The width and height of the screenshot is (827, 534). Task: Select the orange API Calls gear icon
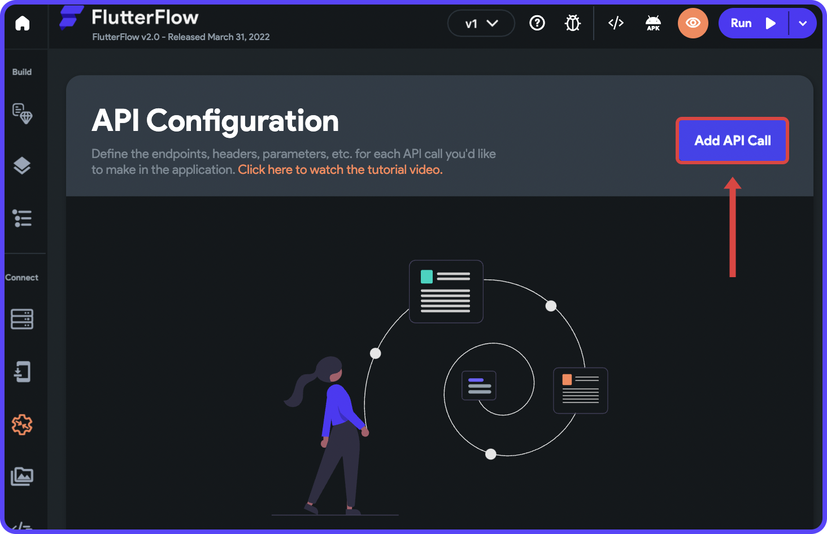(22, 424)
